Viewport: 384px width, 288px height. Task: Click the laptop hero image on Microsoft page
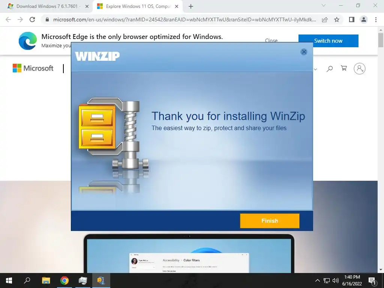(189, 253)
